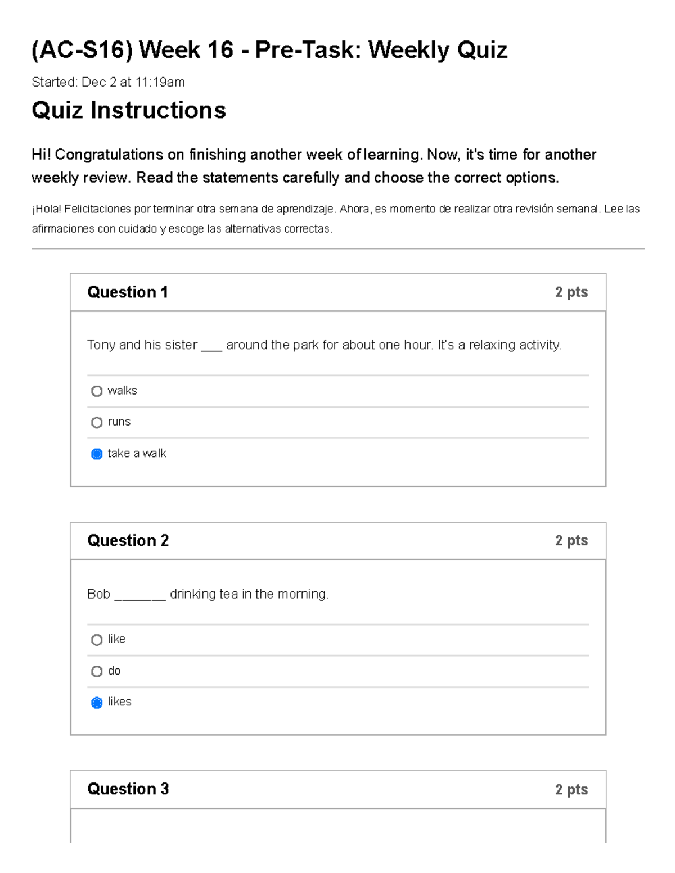675x873 pixels.
Task: Click the Question 1 header
Action: pyautogui.click(x=128, y=292)
